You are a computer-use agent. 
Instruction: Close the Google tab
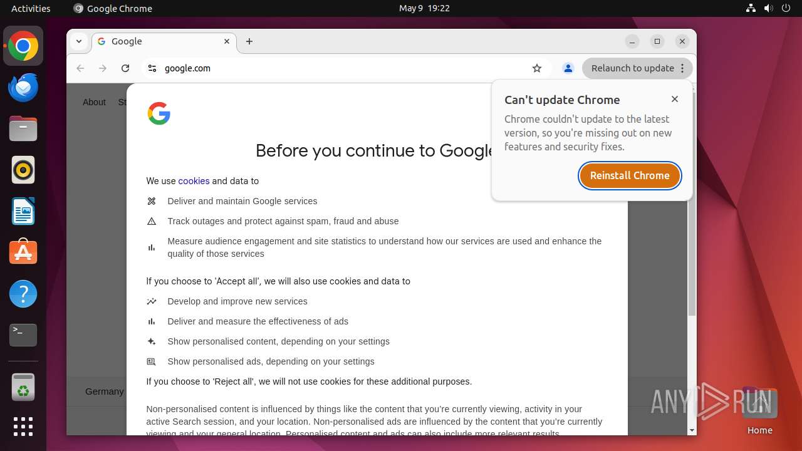227,41
